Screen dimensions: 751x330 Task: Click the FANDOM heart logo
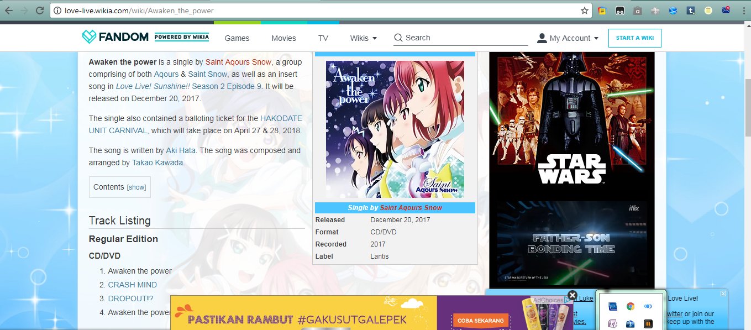pos(89,37)
